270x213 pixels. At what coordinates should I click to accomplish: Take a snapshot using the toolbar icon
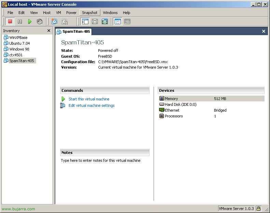pyautogui.click(x=54, y=22)
